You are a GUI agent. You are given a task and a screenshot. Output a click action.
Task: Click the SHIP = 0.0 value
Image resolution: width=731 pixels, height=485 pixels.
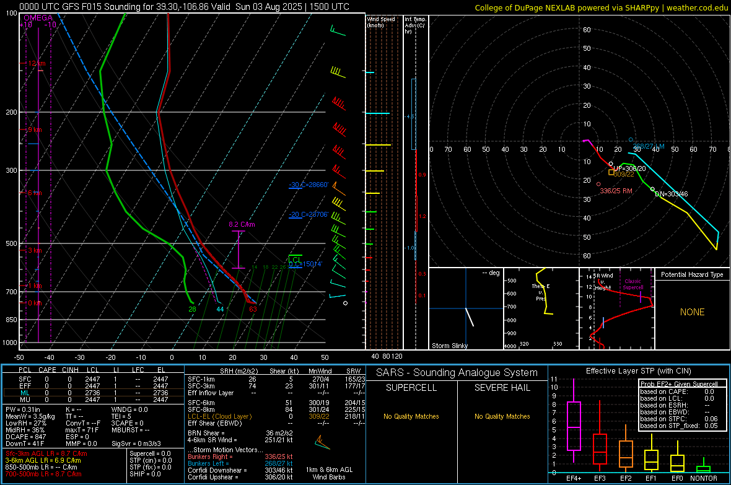pyautogui.click(x=145, y=474)
